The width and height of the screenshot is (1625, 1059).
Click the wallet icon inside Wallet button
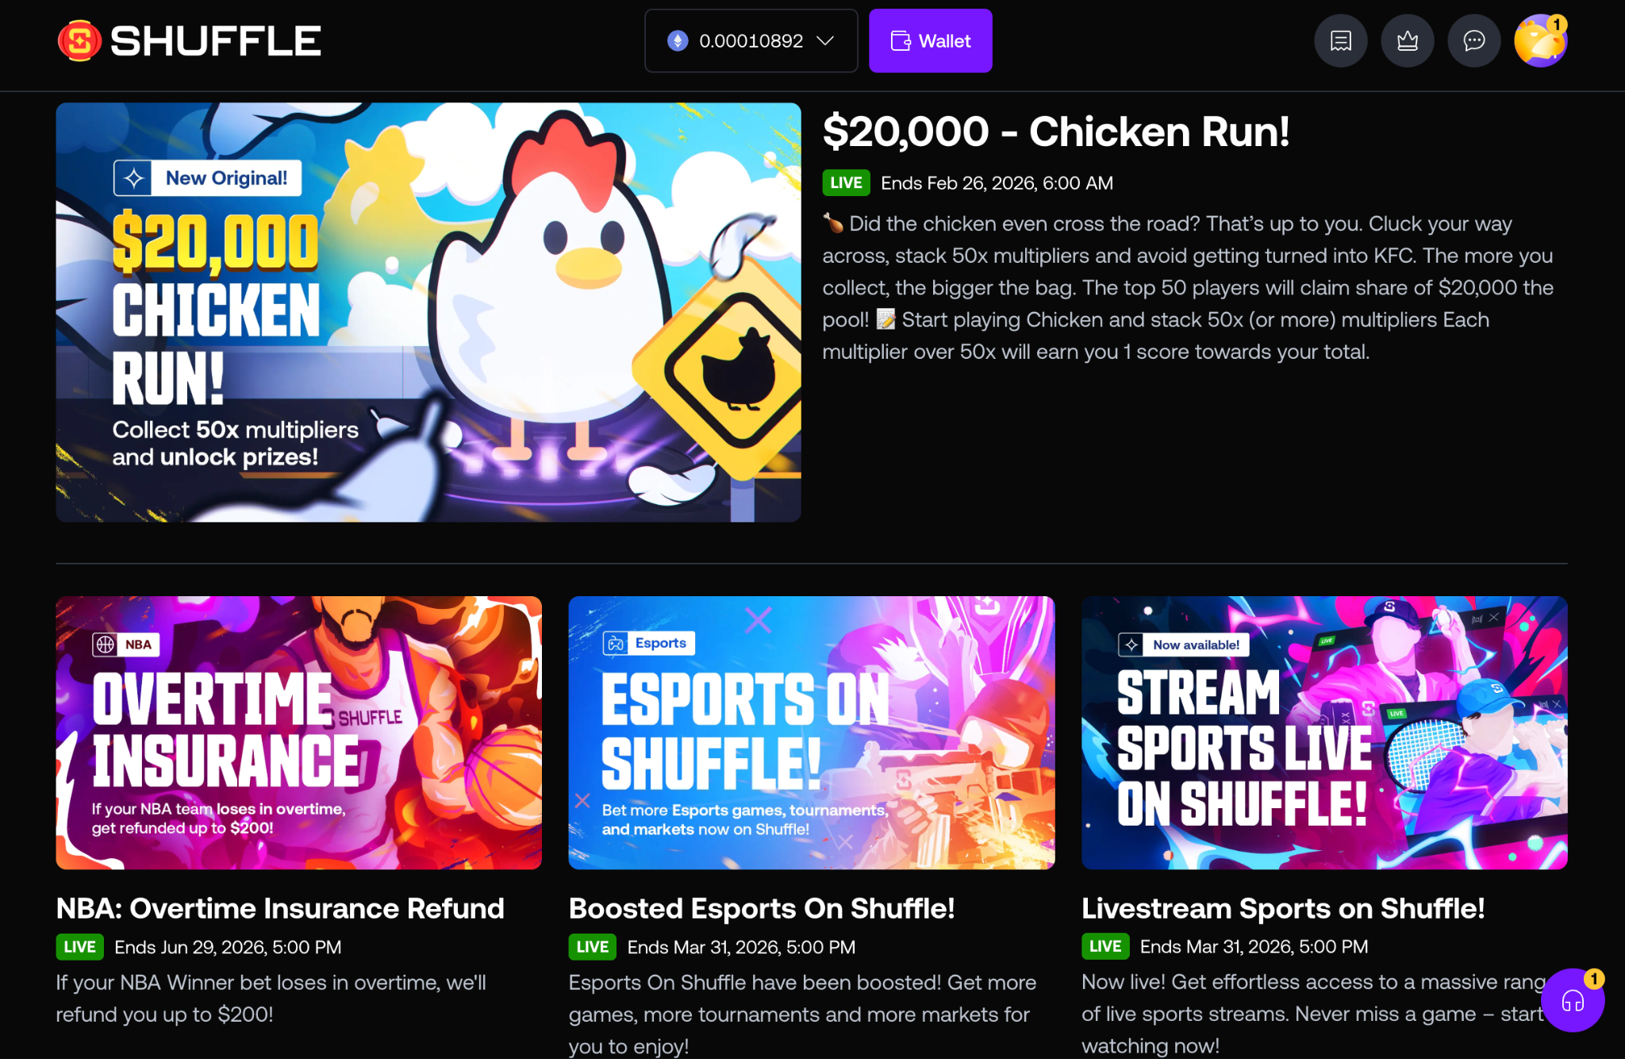coord(901,40)
